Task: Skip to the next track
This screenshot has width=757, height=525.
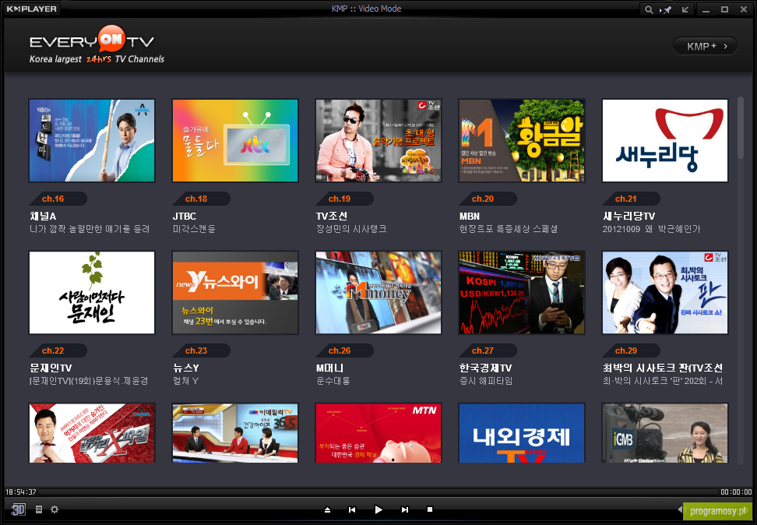Action: tap(404, 509)
